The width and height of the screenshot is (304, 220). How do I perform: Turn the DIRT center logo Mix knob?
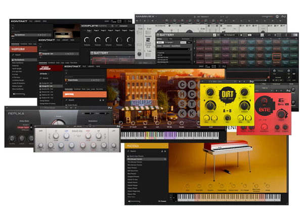pos(227,118)
